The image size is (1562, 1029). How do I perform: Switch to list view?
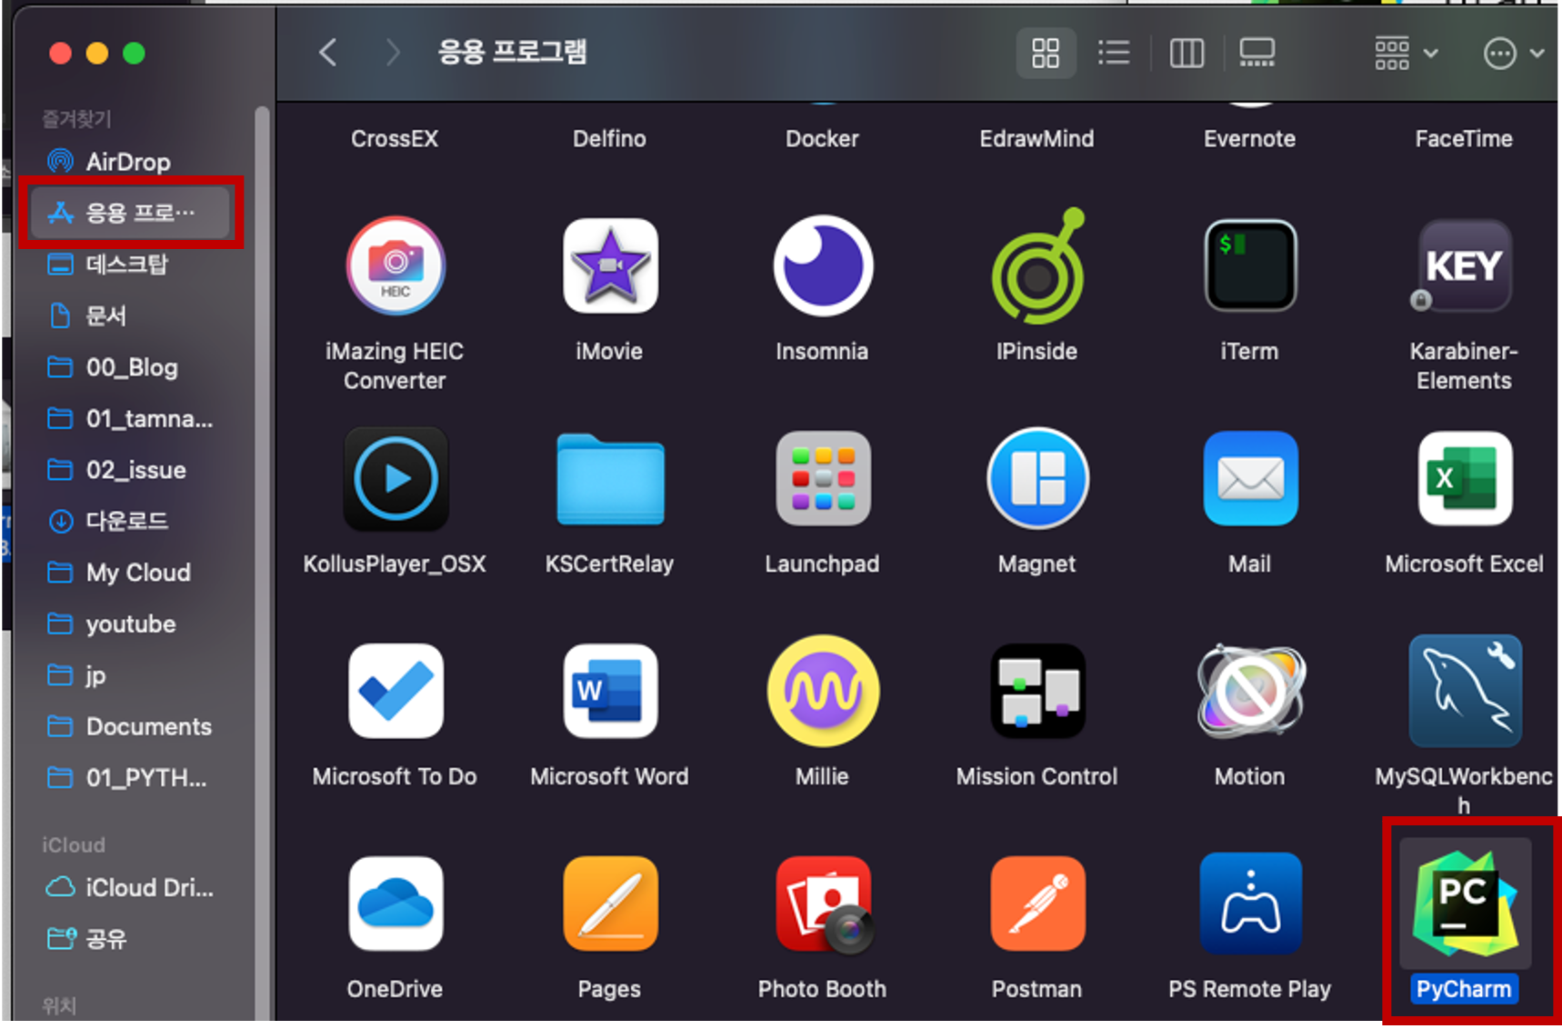(1114, 54)
